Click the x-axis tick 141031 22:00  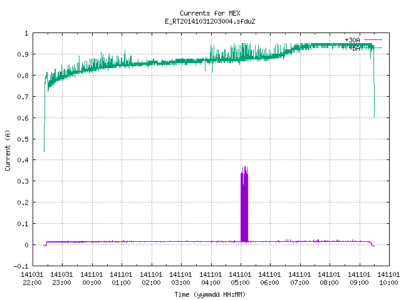(32, 279)
